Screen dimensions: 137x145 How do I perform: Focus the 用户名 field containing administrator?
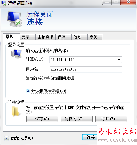click(86, 70)
